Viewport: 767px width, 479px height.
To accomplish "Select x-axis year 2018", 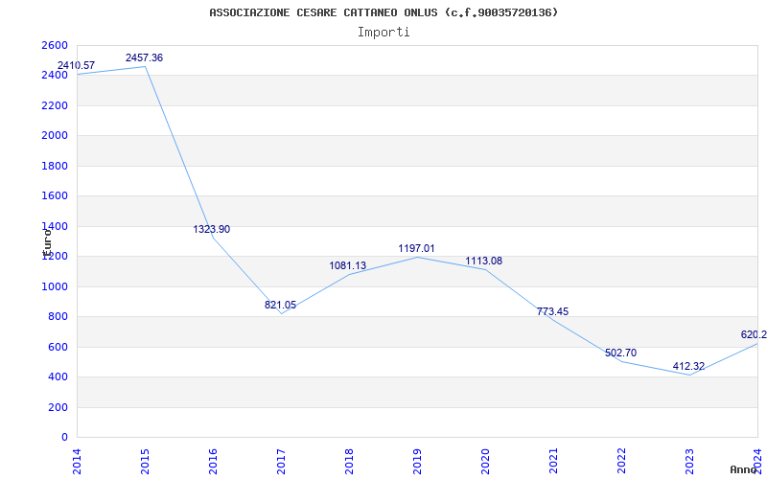I will tap(349, 462).
